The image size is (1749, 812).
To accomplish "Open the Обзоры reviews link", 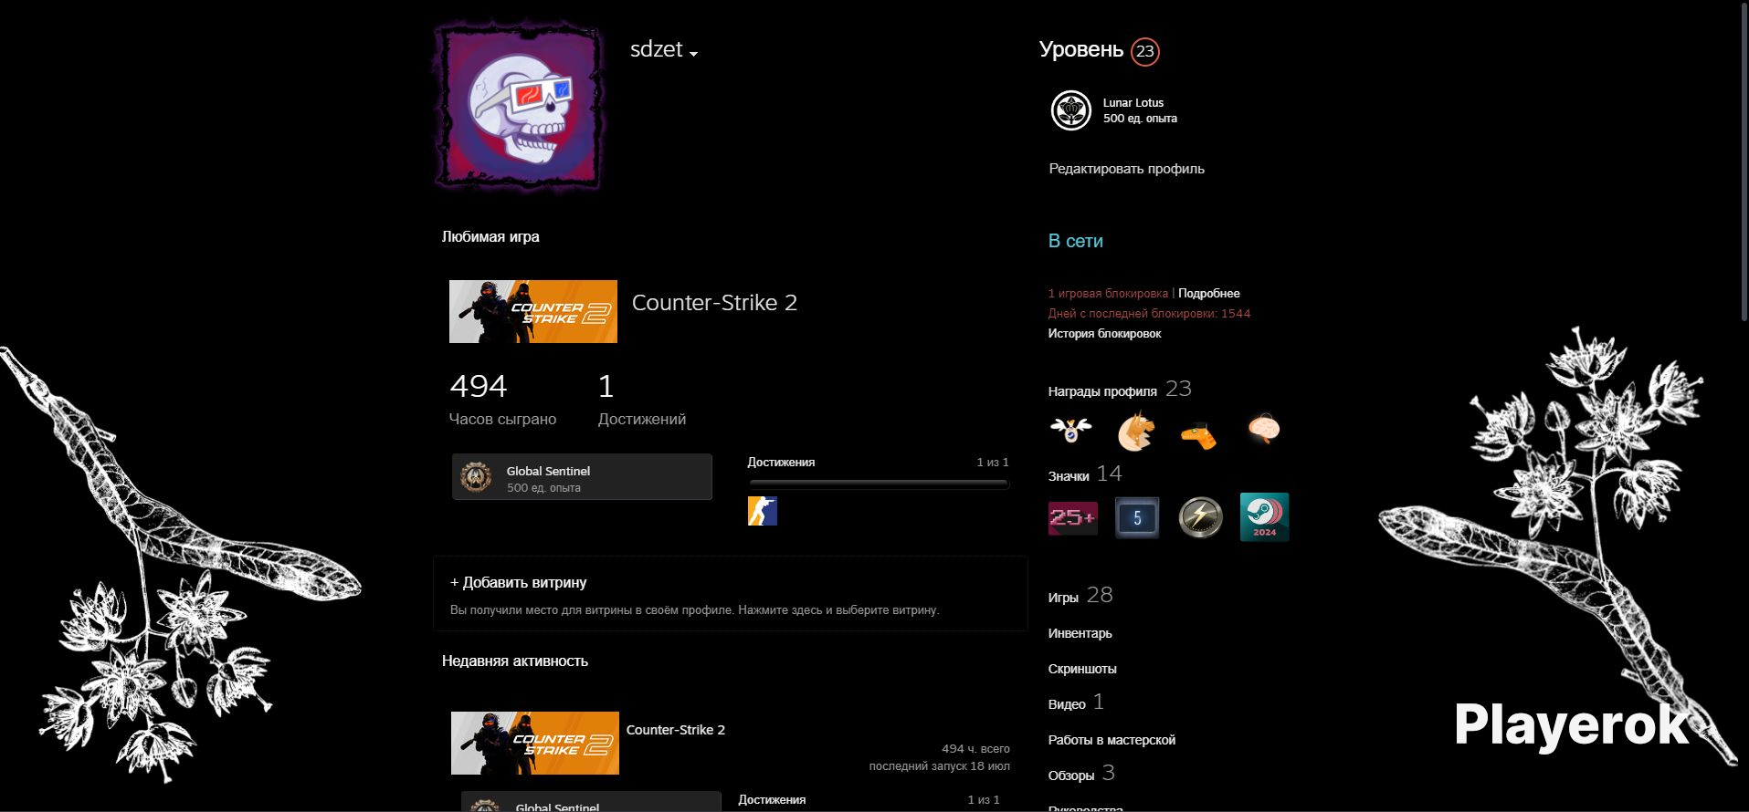I will click(x=1071, y=776).
